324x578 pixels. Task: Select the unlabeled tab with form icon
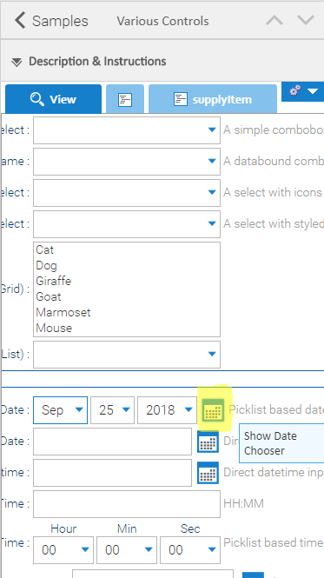pyautogui.click(x=125, y=99)
